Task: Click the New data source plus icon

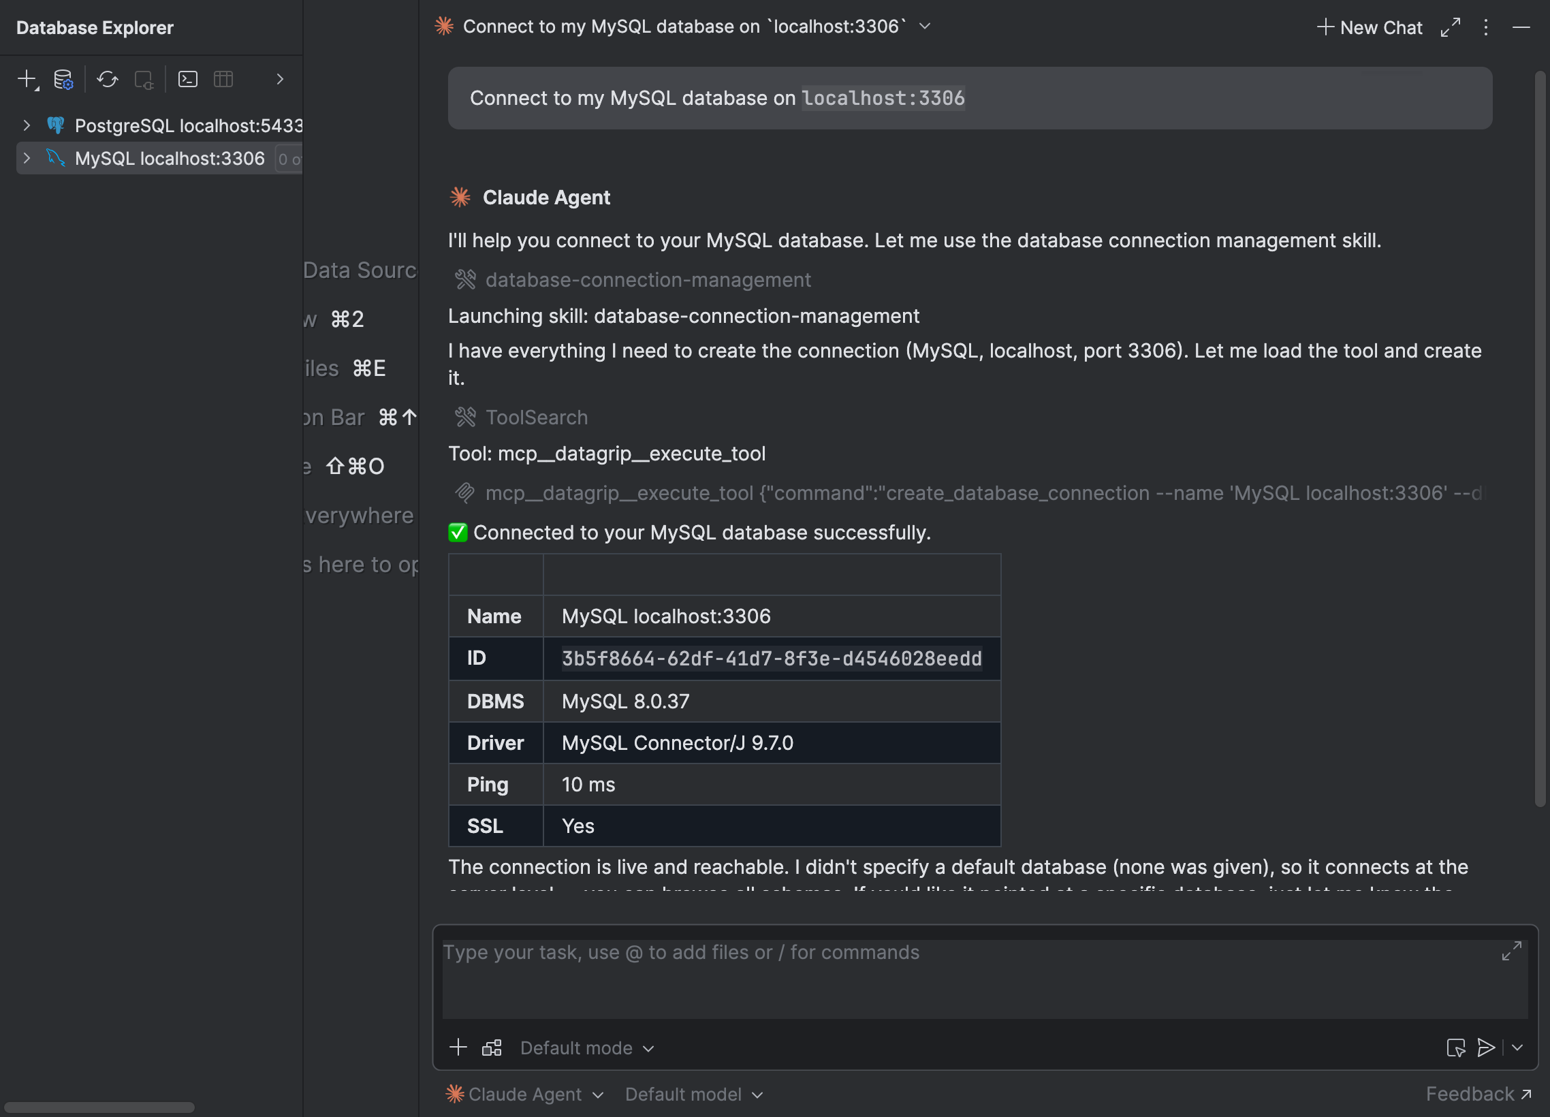Action: click(27, 79)
